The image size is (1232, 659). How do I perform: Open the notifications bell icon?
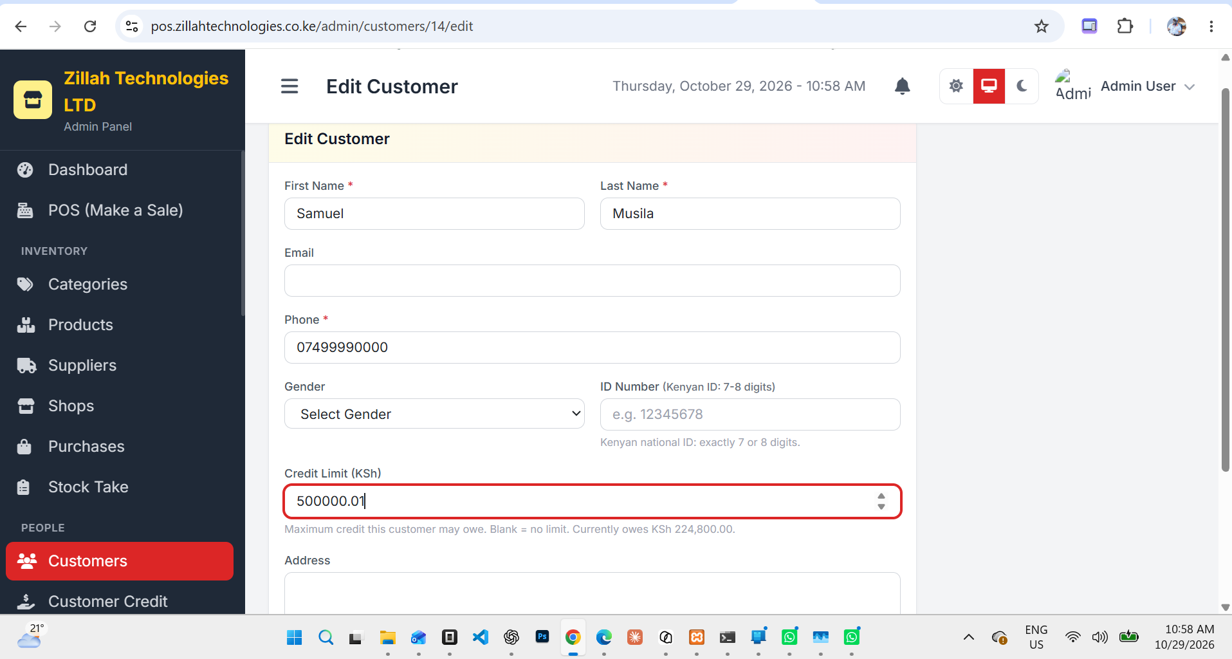coord(903,86)
